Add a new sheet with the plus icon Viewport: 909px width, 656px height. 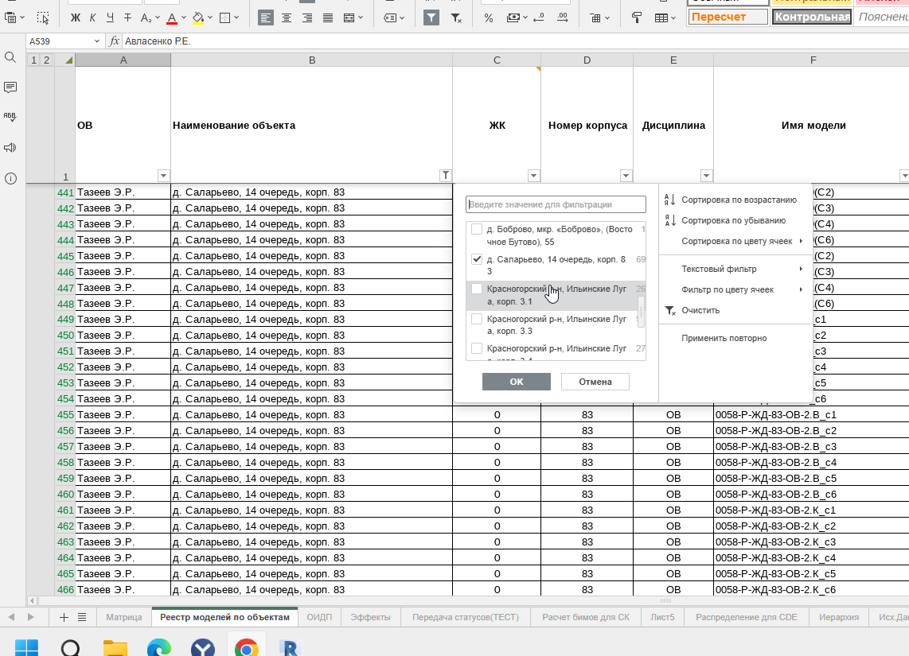64,617
